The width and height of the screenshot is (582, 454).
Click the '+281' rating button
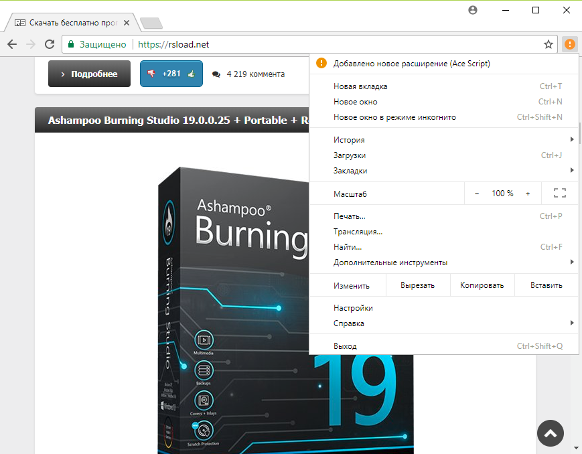click(171, 74)
